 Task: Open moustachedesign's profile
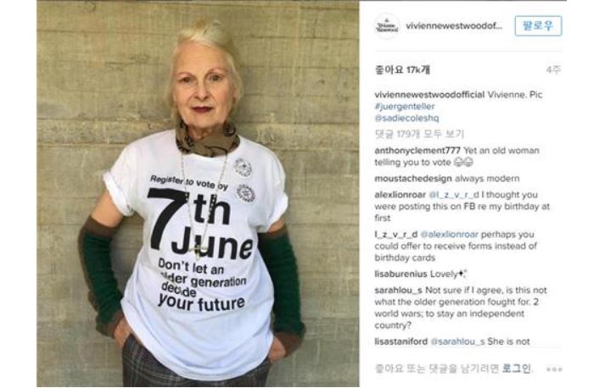tap(413, 179)
